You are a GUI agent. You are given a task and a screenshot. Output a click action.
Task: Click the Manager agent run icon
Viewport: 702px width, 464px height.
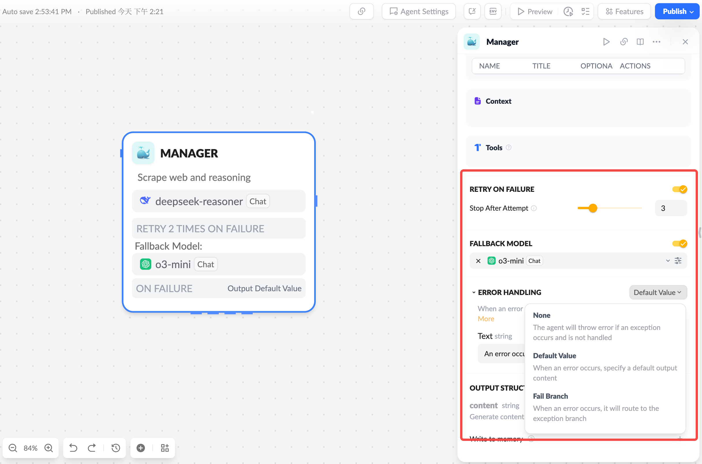click(606, 42)
